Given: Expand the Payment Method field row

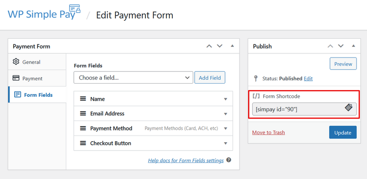Looking at the screenshot, I should point(225,128).
